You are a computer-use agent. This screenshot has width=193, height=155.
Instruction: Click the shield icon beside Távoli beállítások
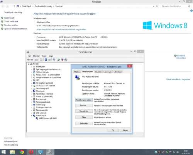point(2,21)
